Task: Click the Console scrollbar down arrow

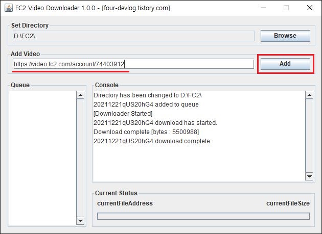Action: (309, 176)
